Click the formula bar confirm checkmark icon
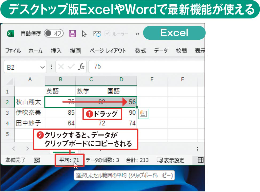Image resolution: width=260 pixels, height=192 pixels. coord(71,67)
